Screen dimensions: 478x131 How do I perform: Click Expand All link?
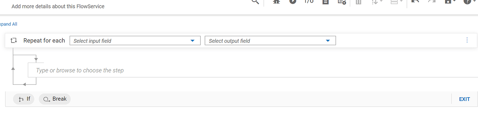[x=8, y=24]
